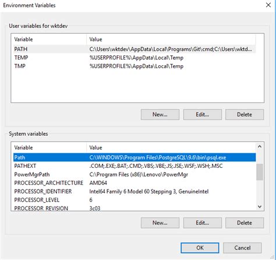Select the PATH user variable row
This screenshot has width=276, height=260.
point(135,49)
